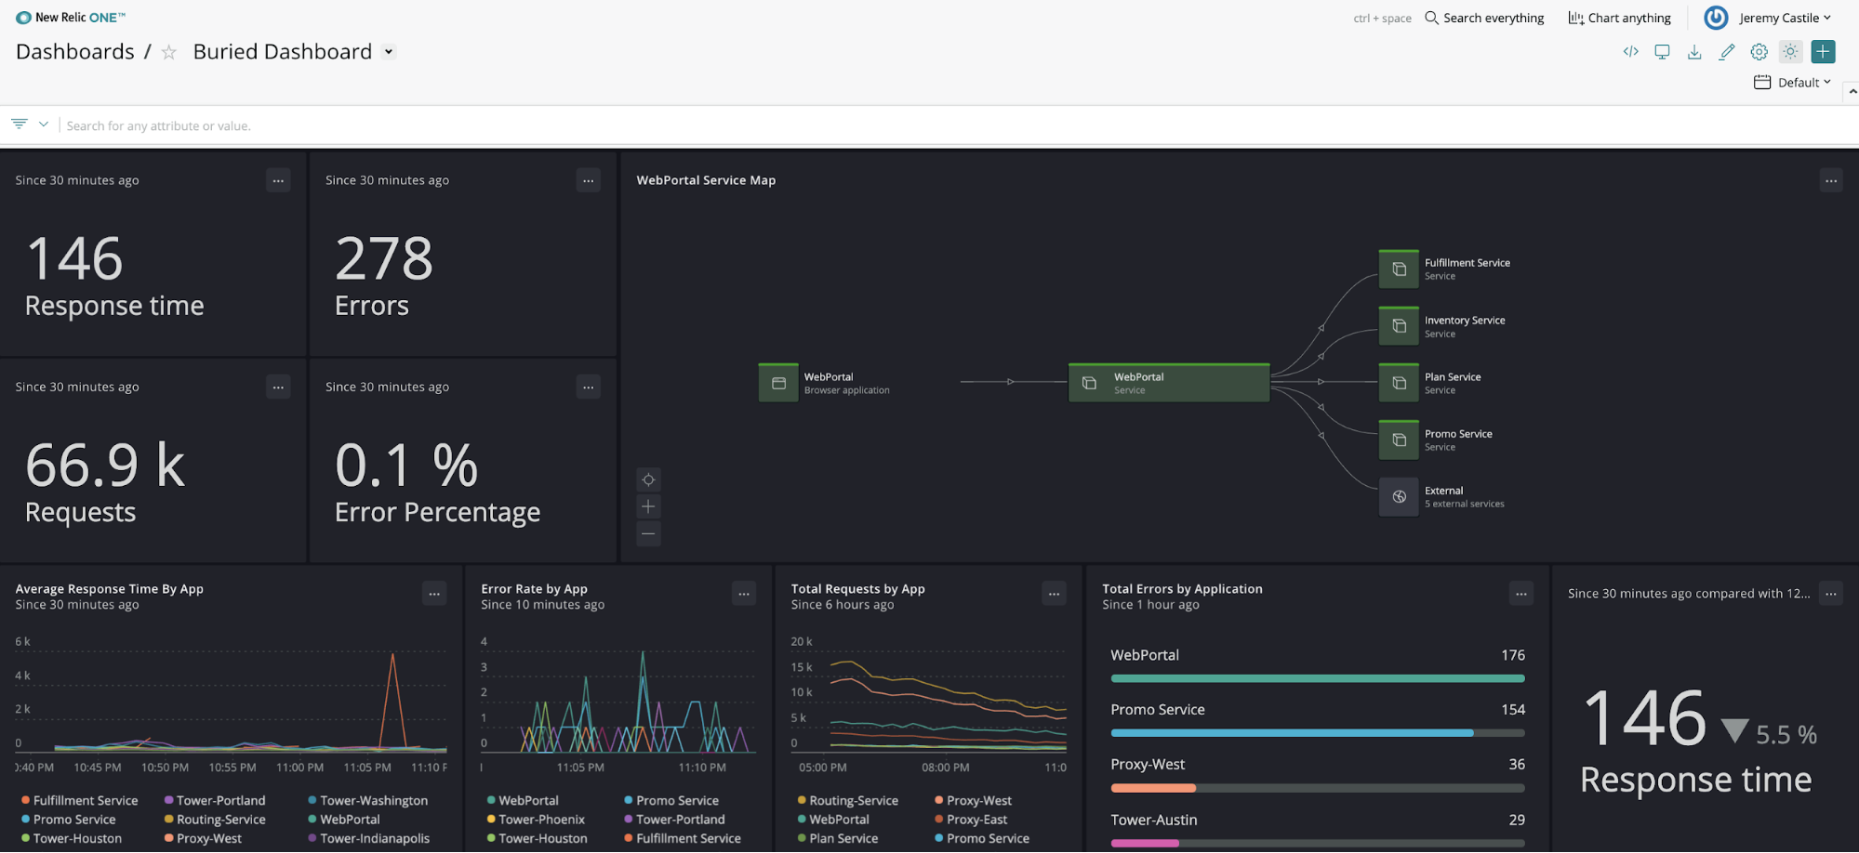The width and height of the screenshot is (1859, 853).
Task: Click the 66.9 k Requests value
Action: pyautogui.click(x=105, y=465)
